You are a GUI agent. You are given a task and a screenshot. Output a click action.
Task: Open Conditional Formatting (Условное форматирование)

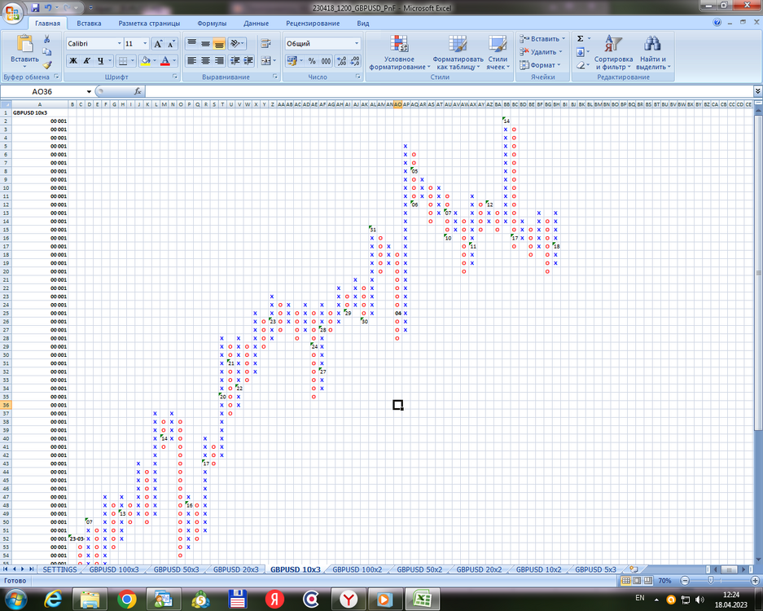(x=400, y=53)
